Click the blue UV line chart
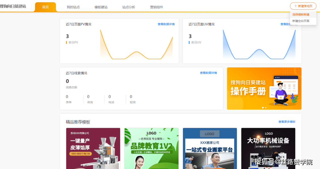Viewport: 320px width, 169px height. (259, 44)
